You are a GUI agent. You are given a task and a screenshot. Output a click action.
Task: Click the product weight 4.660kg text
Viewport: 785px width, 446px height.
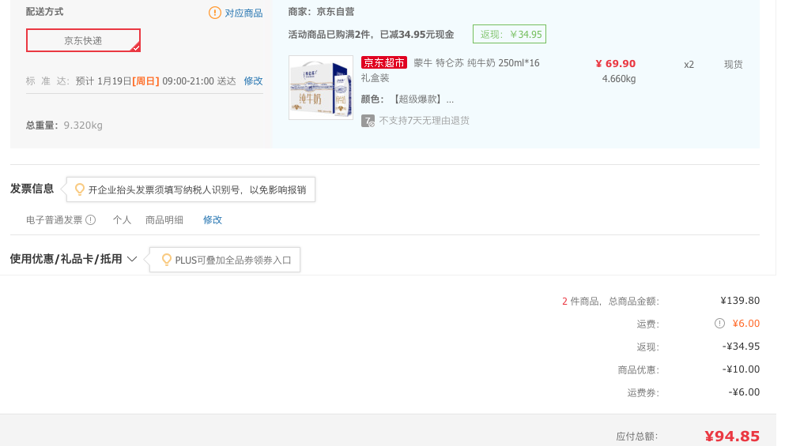pyautogui.click(x=619, y=79)
